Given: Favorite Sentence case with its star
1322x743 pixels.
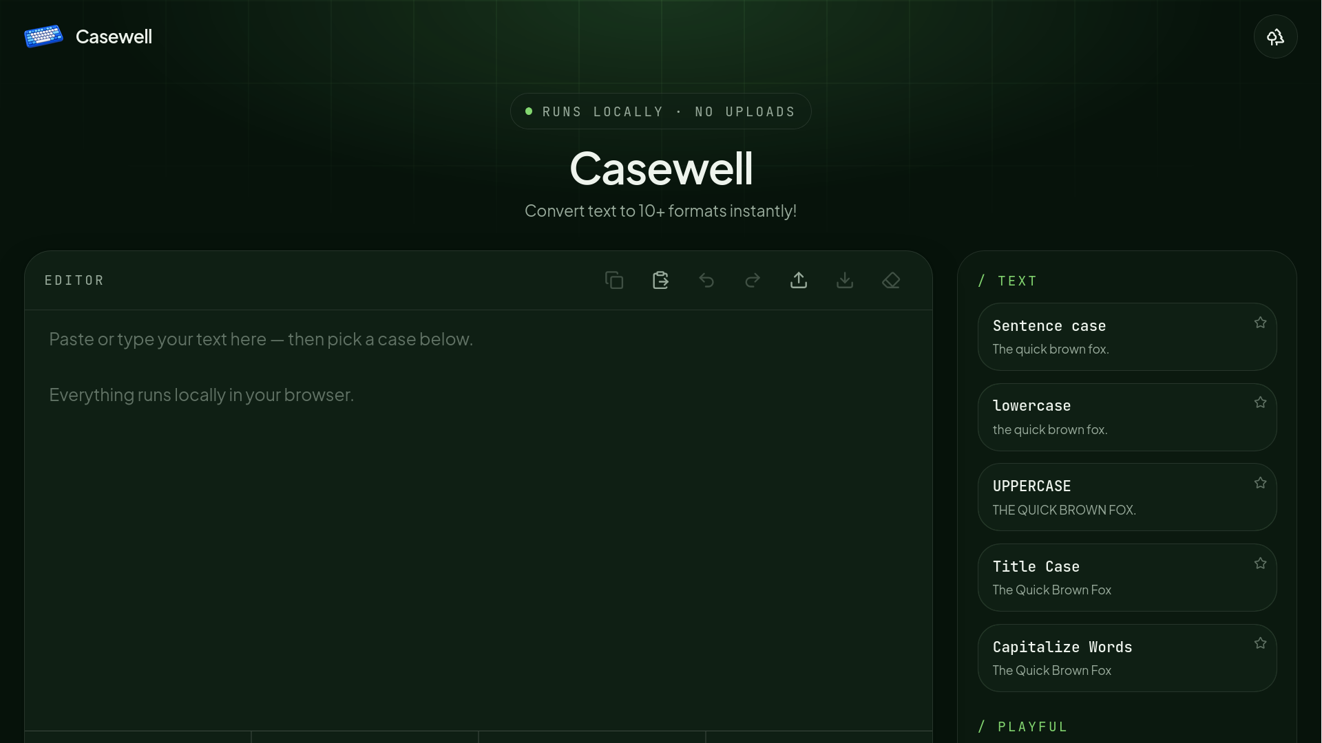Looking at the screenshot, I should click(x=1260, y=323).
